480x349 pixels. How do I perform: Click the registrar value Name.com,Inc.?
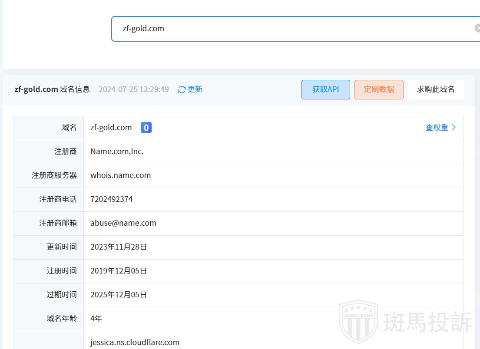pyautogui.click(x=117, y=151)
